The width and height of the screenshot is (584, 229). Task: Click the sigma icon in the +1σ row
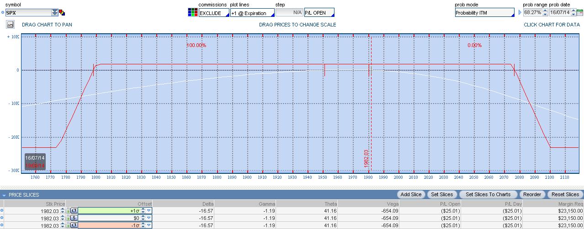(x=74, y=211)
